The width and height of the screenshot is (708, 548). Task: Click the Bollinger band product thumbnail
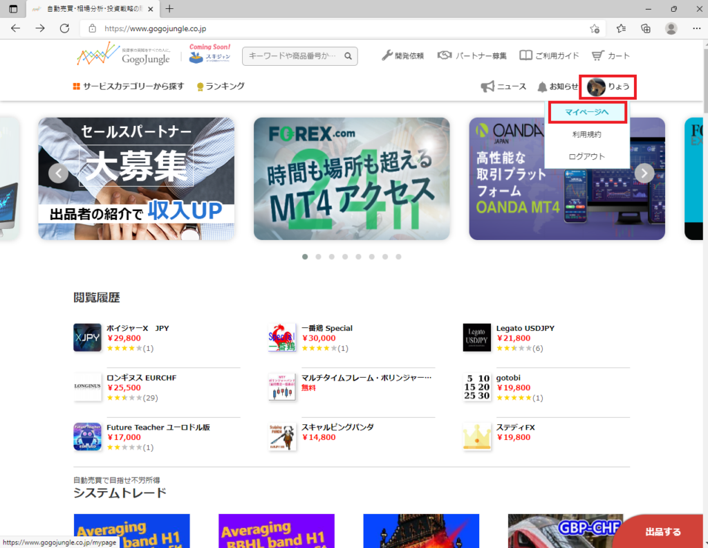click(x=282, y=387)
